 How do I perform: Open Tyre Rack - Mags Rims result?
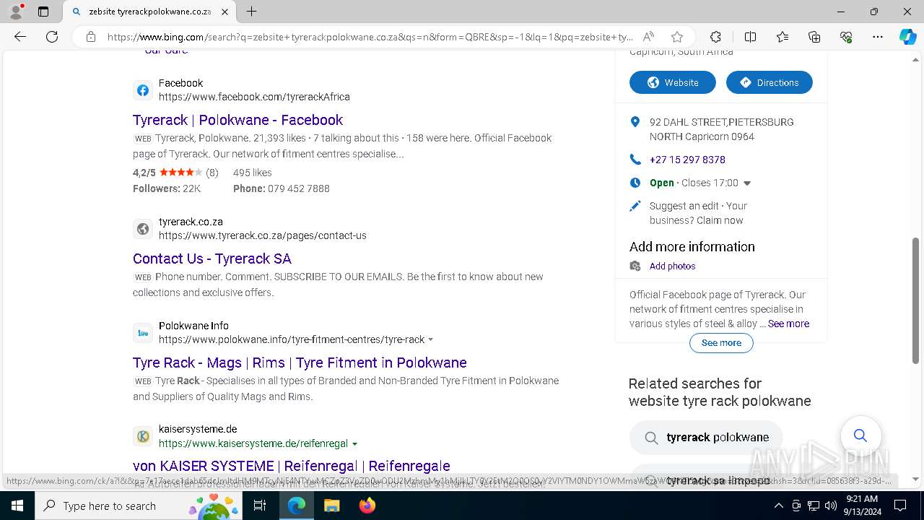point(300,363)
